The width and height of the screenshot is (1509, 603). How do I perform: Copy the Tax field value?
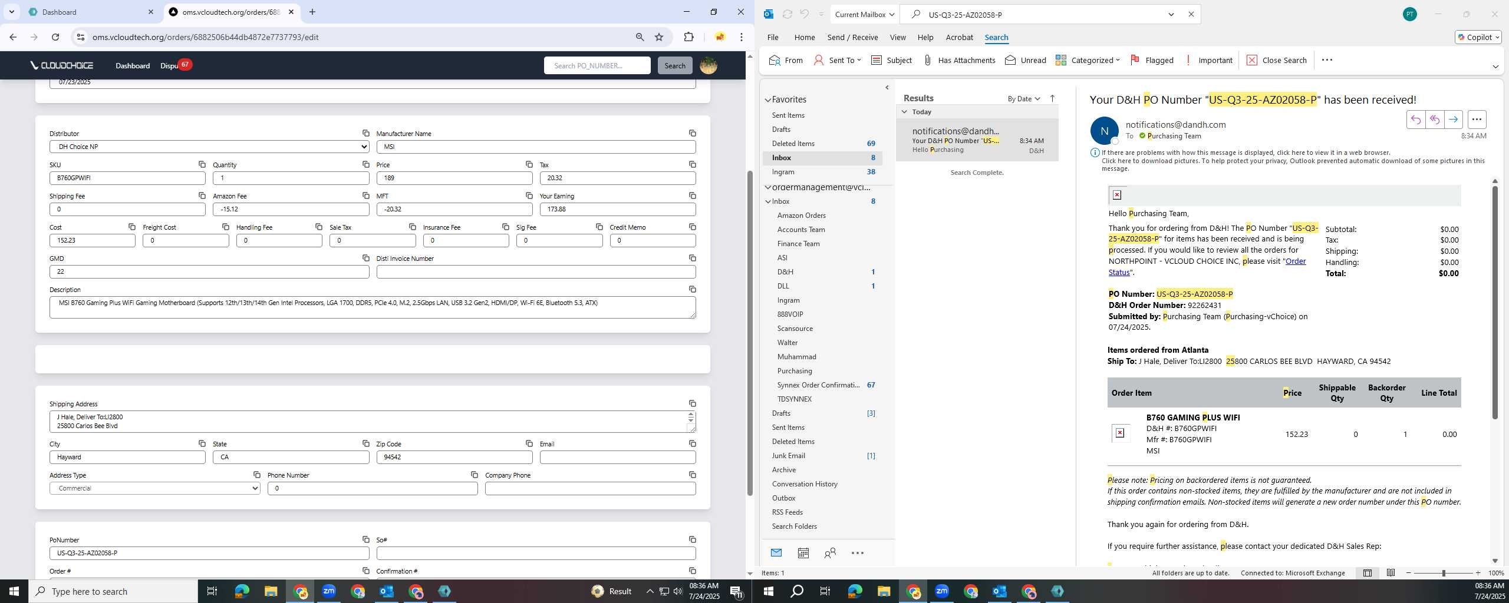click(692, 164)
